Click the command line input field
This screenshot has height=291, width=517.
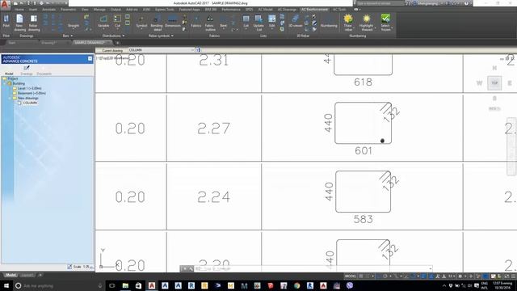tap(310, 268)
